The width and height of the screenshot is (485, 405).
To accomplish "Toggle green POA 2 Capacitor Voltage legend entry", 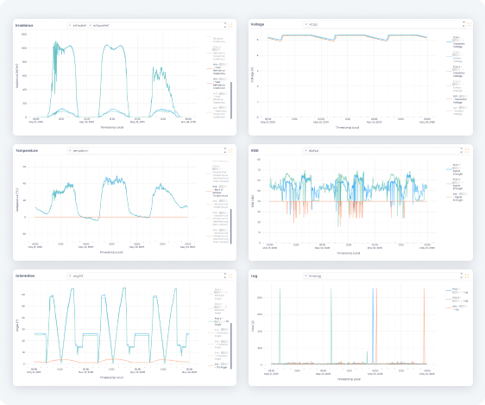I will pos(456,71).
